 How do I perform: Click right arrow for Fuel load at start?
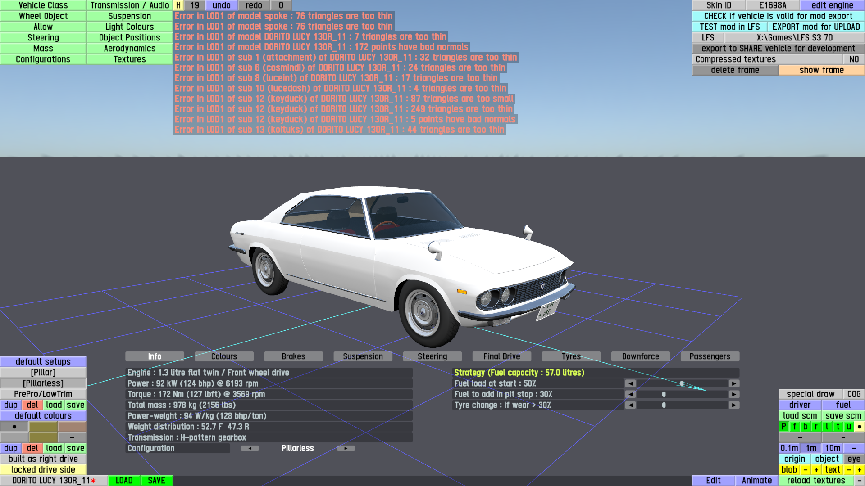[734, 383]
